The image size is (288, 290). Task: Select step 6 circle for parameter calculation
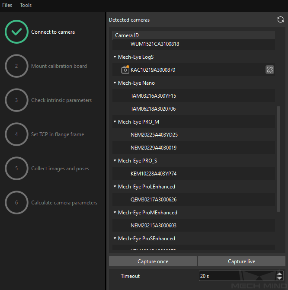[16, 203]
